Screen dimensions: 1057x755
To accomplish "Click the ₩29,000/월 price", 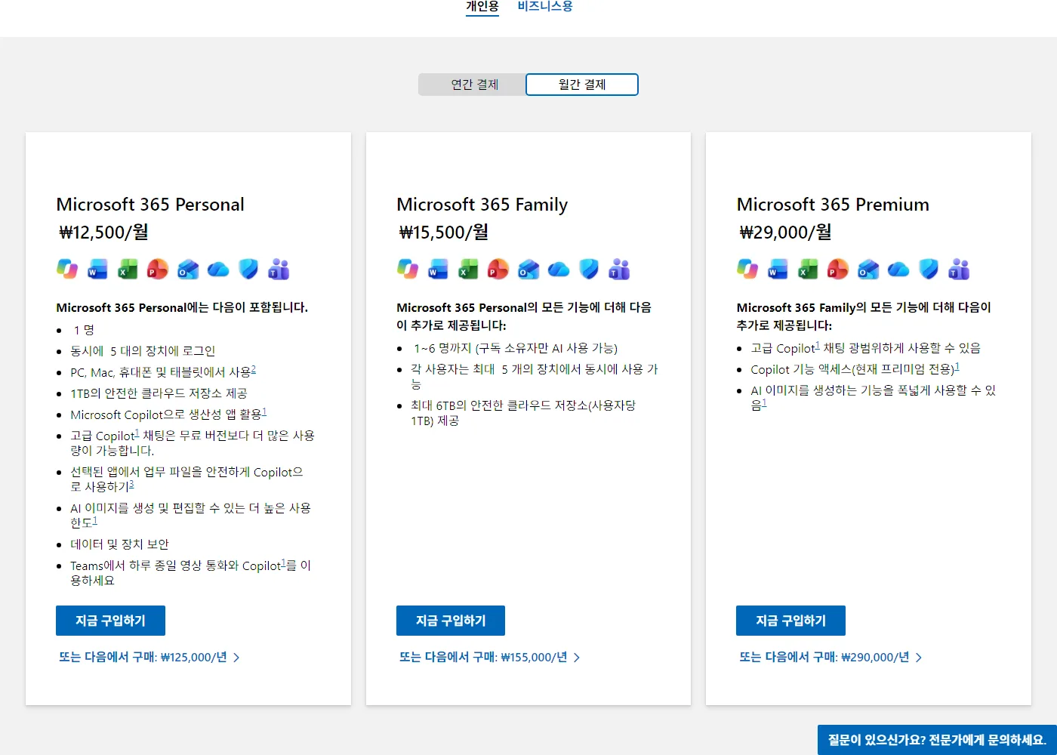I will tap(785, 233).
